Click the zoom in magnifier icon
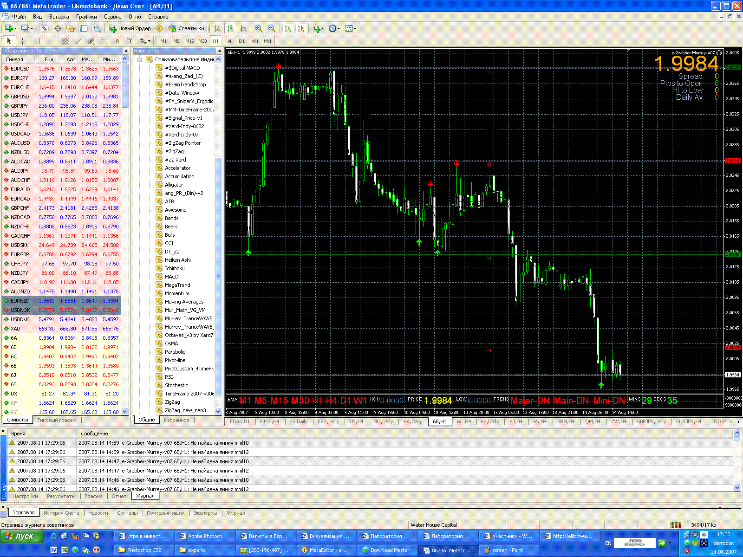This screenshot has width=743, height=557. pyautogui.click(x=259, y=28)
